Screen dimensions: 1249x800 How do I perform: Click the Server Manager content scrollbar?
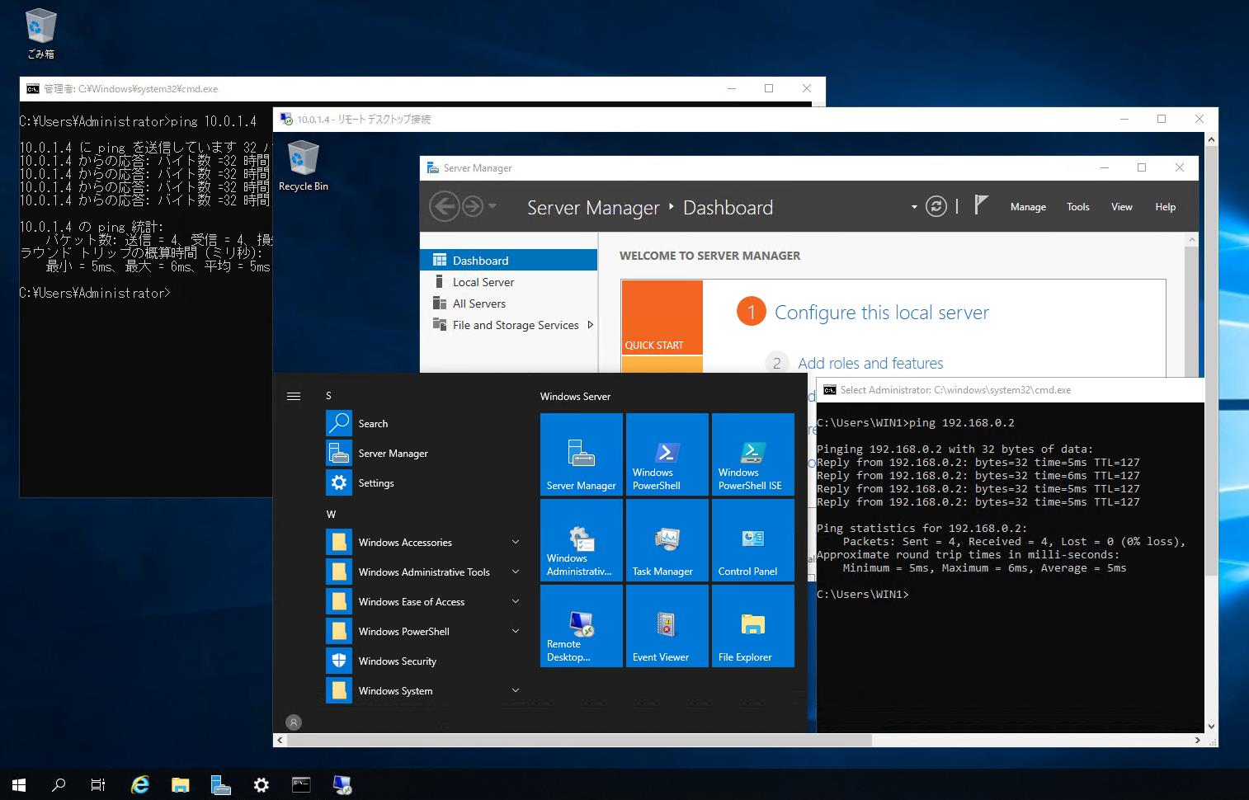pos(1191,309)
